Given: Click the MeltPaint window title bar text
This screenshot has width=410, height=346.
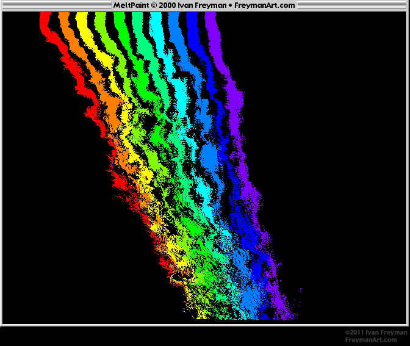Looking at the screenshot, I should point(204,5).
